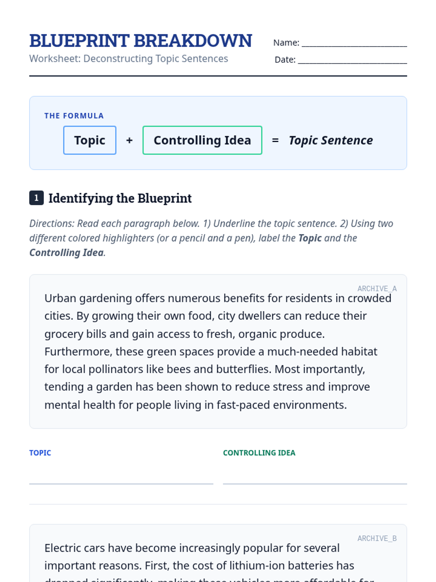Click the ARCHIVE_A label
The height and width of the screenshot is (582, 436).
[377, 288]
